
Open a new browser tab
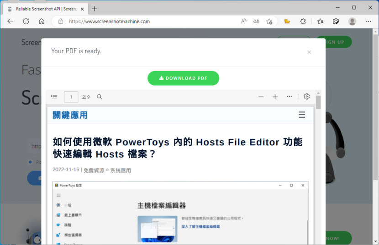pos(94,9)
